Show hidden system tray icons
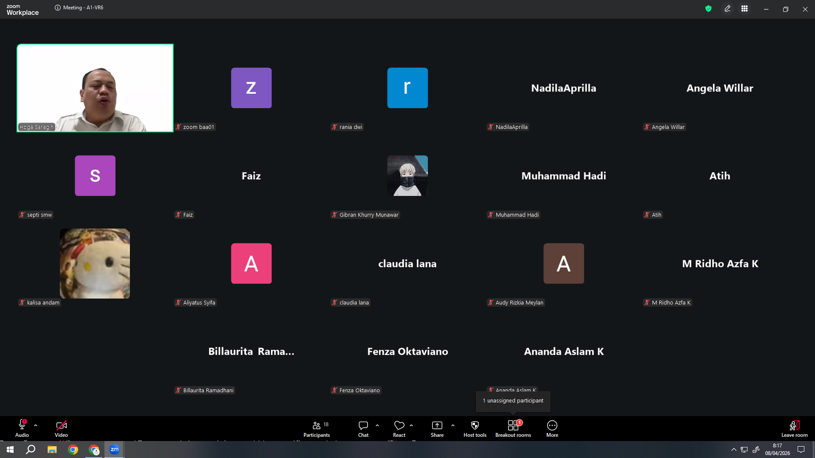815x458 pixels. tap(733, 450)
